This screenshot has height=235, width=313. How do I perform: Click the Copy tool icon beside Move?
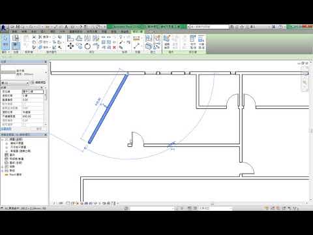[79, 46]
